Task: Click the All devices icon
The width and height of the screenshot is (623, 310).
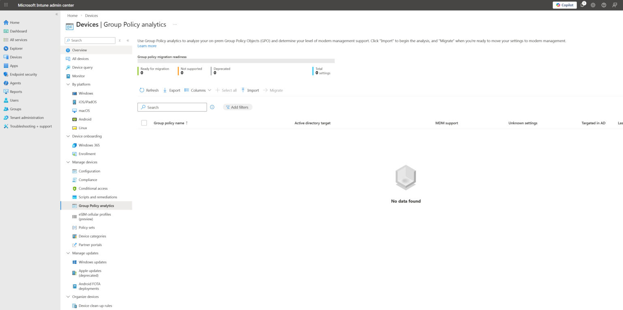Action: [68, 59]
